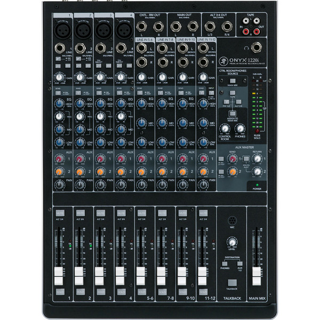
Task: Click the MAIN OUT L jack
Action: point(175,27)
